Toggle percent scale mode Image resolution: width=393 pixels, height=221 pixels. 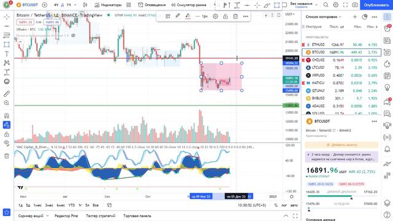click(x=276, y=205)
